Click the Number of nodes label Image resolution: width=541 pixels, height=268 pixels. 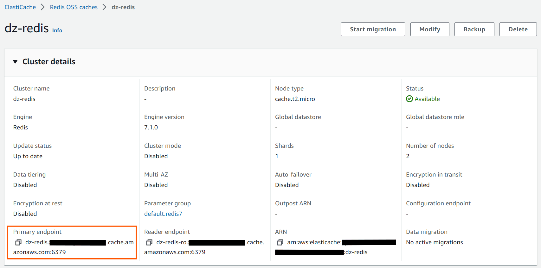coord(430,146)
